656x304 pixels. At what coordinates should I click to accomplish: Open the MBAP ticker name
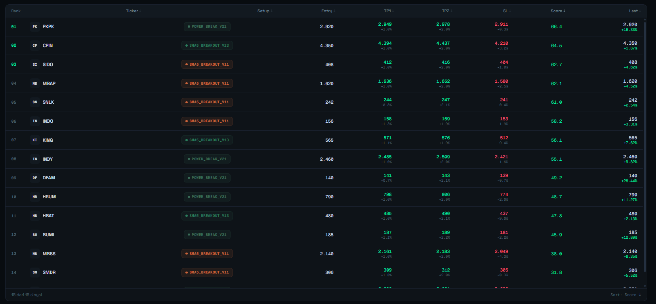click(x=49, y=84)
